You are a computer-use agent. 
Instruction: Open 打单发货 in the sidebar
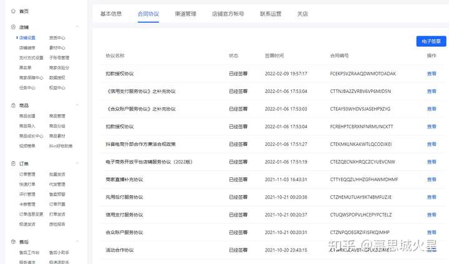tap(57, 214)
